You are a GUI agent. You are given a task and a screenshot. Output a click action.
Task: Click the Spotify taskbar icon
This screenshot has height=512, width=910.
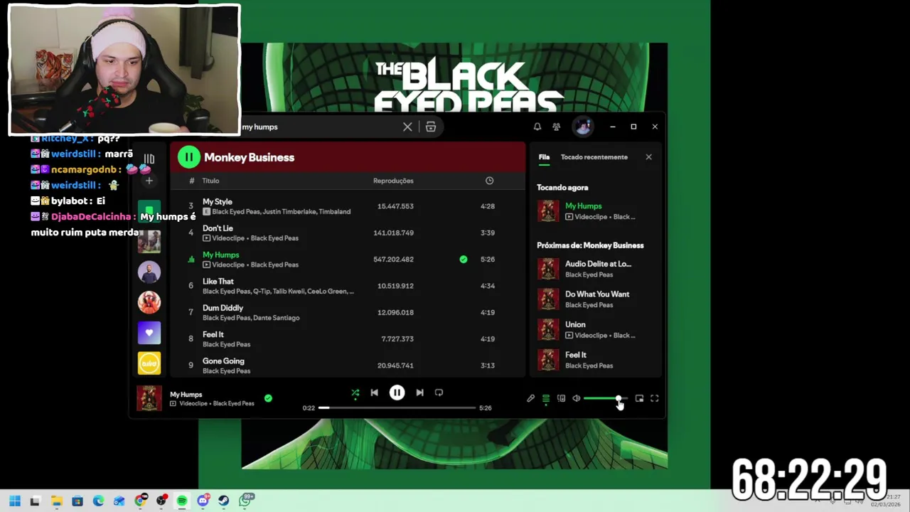(182, 501)
